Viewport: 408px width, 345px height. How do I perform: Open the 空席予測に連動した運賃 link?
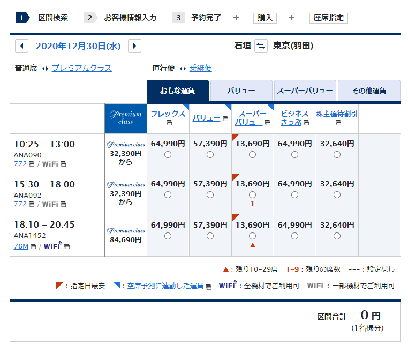tap(165, 286)
